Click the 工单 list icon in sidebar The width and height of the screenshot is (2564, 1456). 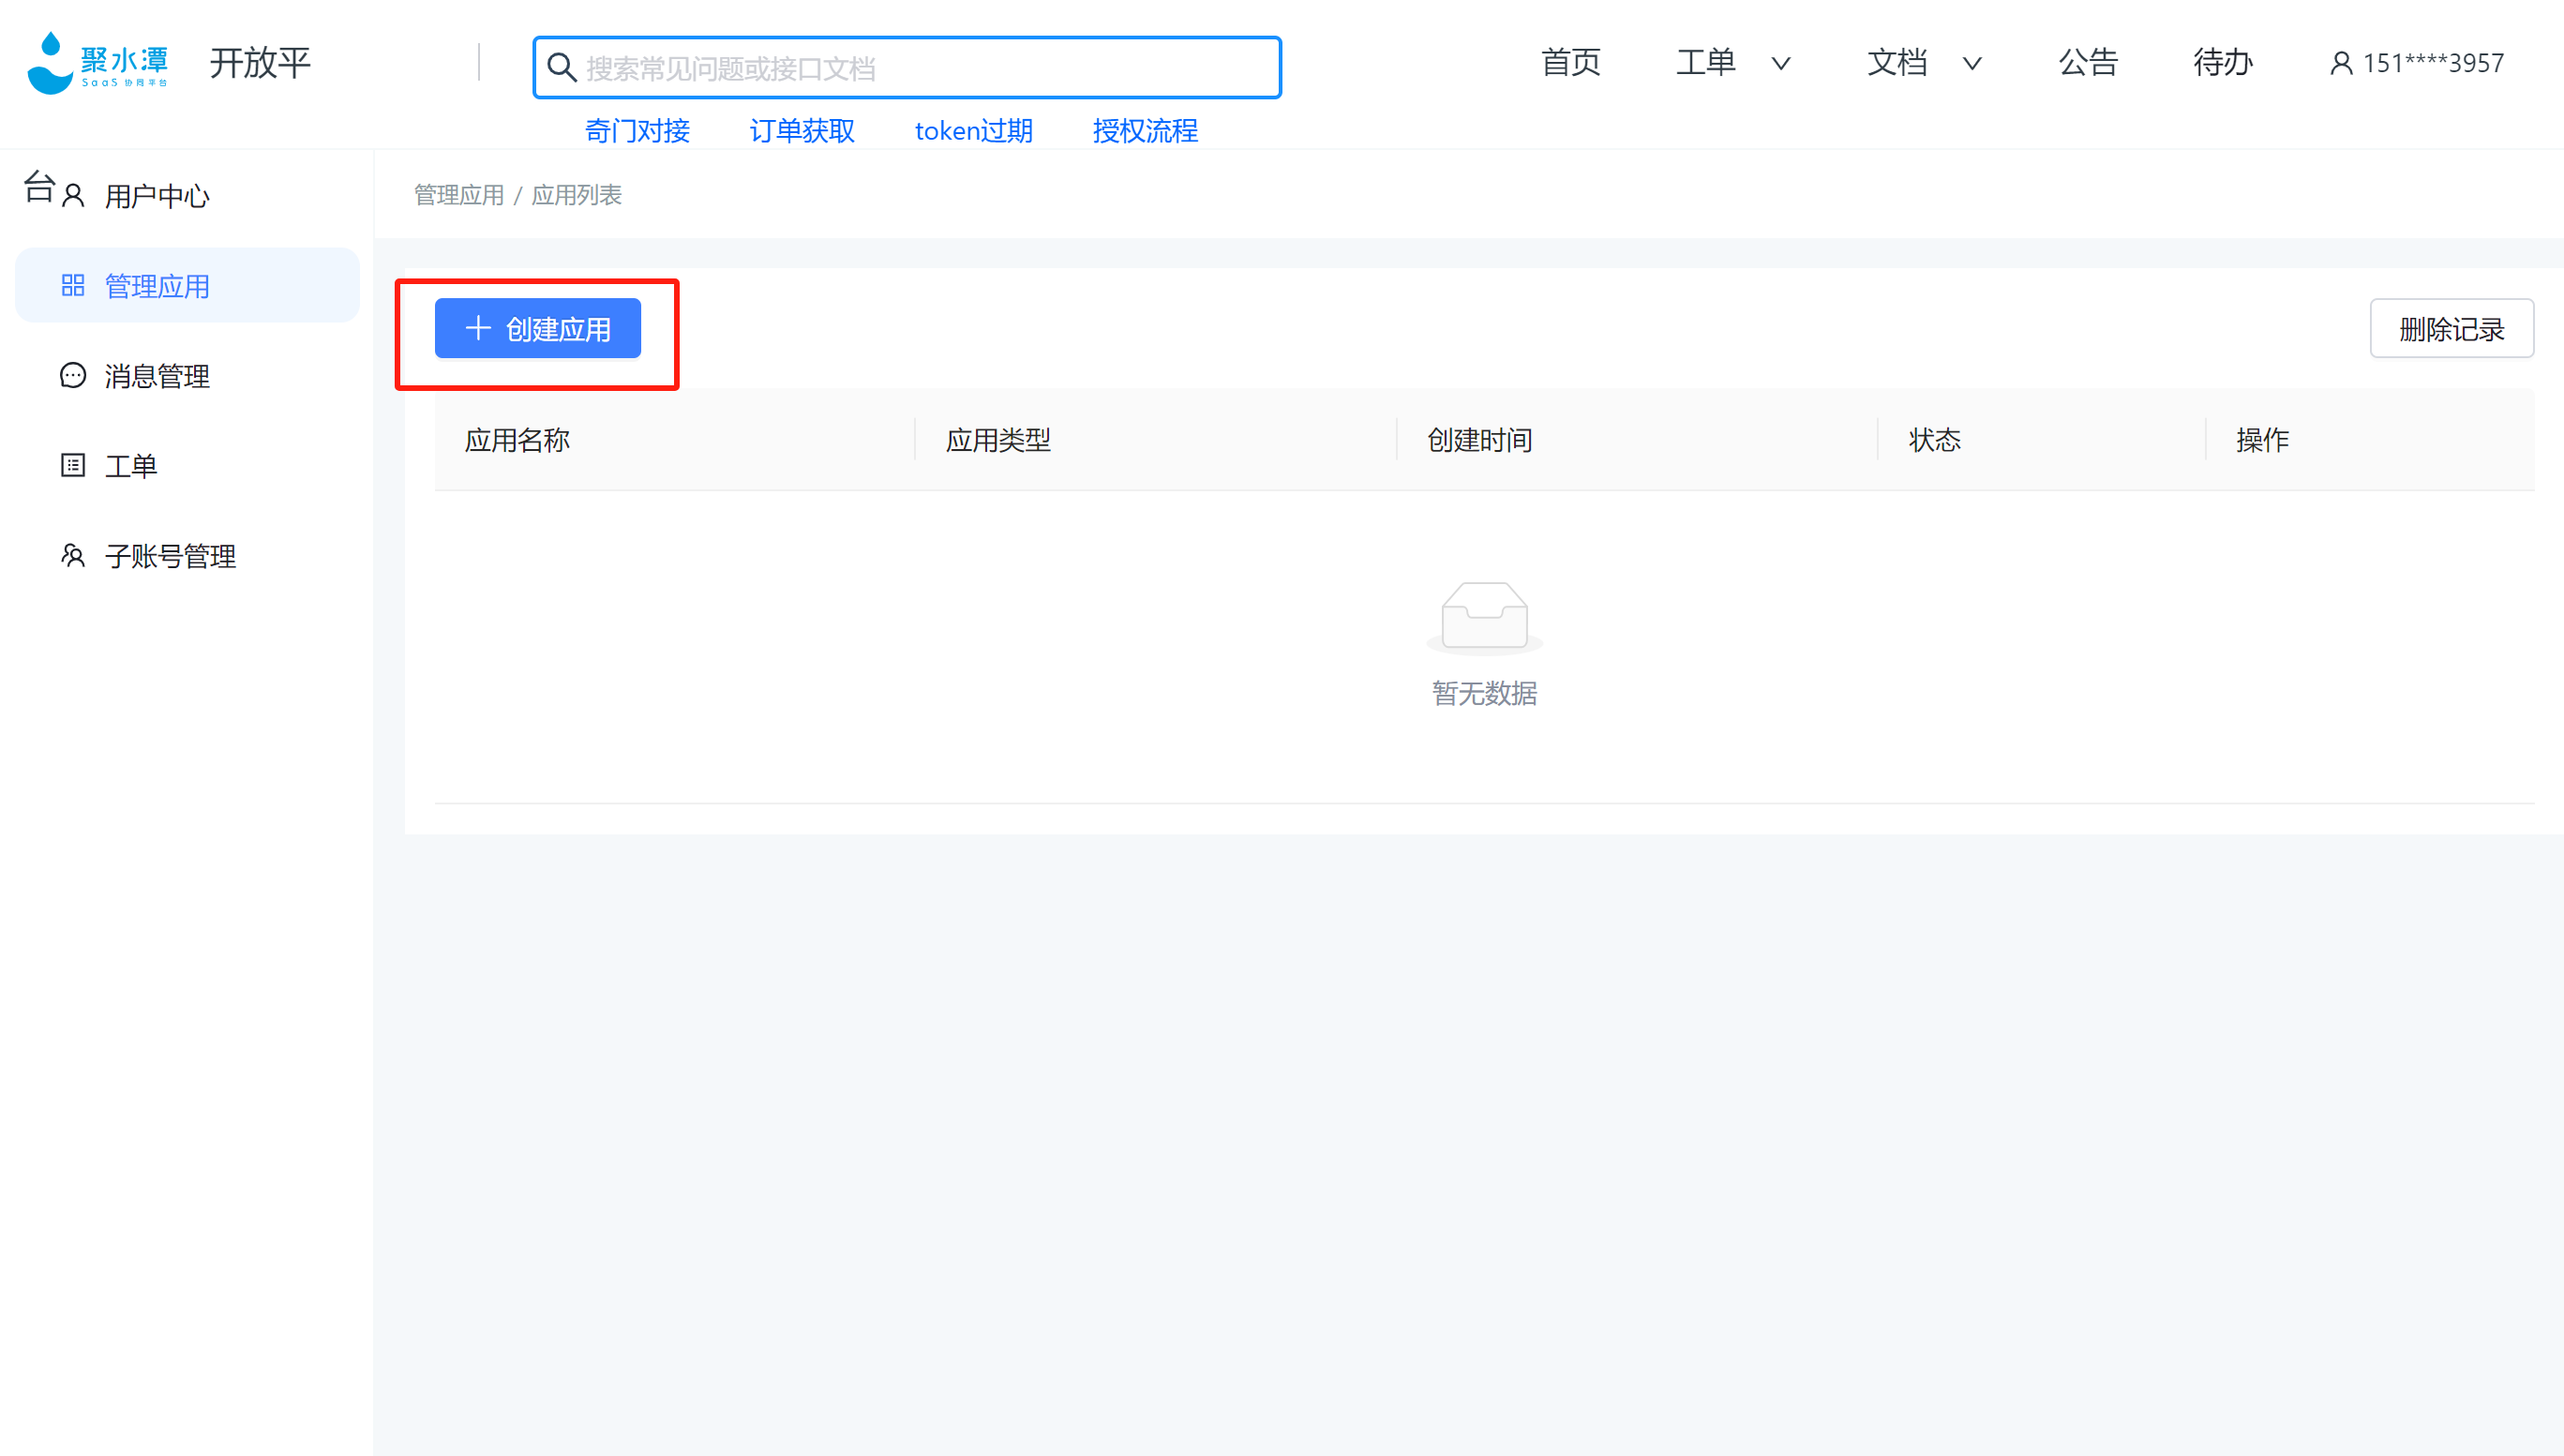click(x=73, y=466)
